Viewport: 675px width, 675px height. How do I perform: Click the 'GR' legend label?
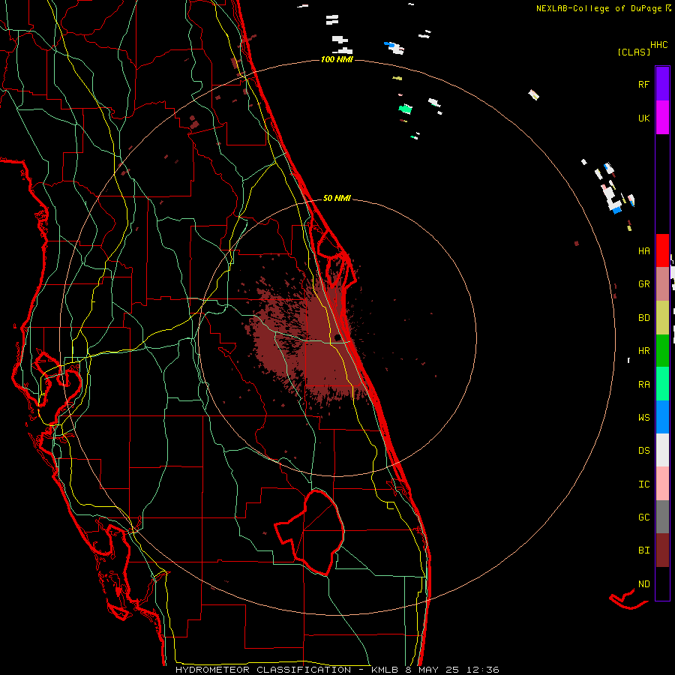(643, 284)
